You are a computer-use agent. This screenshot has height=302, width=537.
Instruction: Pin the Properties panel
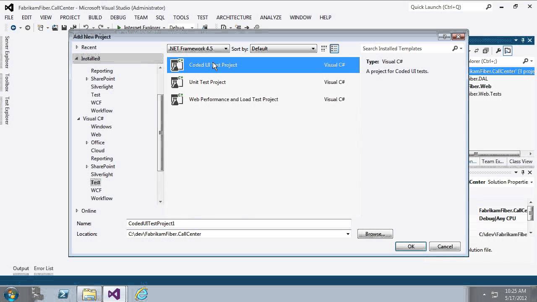pos(523,172)
